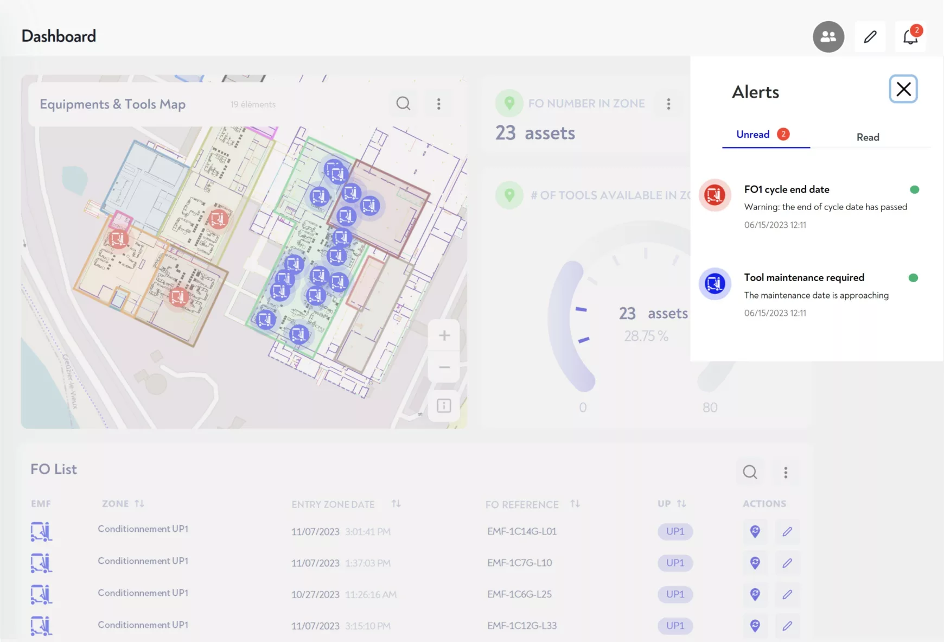
Task: Open FO Number in Zone options menu
Action: 668,104
